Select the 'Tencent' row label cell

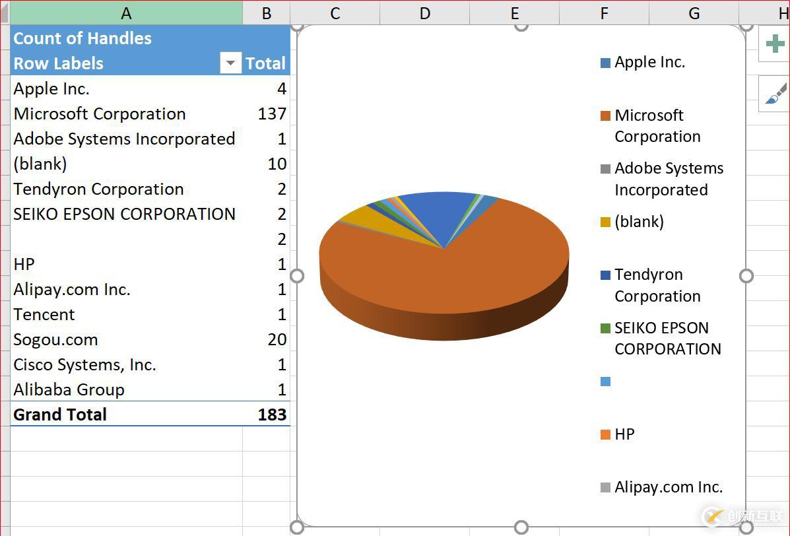click(x=126, y=314)
